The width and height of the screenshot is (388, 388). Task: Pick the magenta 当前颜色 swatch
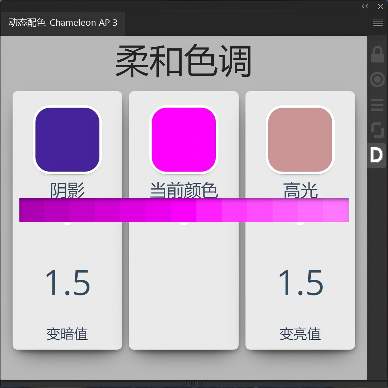coord(184,139)
